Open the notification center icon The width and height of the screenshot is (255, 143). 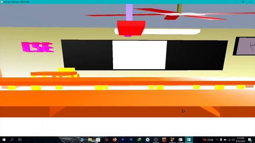pos(250,139)
